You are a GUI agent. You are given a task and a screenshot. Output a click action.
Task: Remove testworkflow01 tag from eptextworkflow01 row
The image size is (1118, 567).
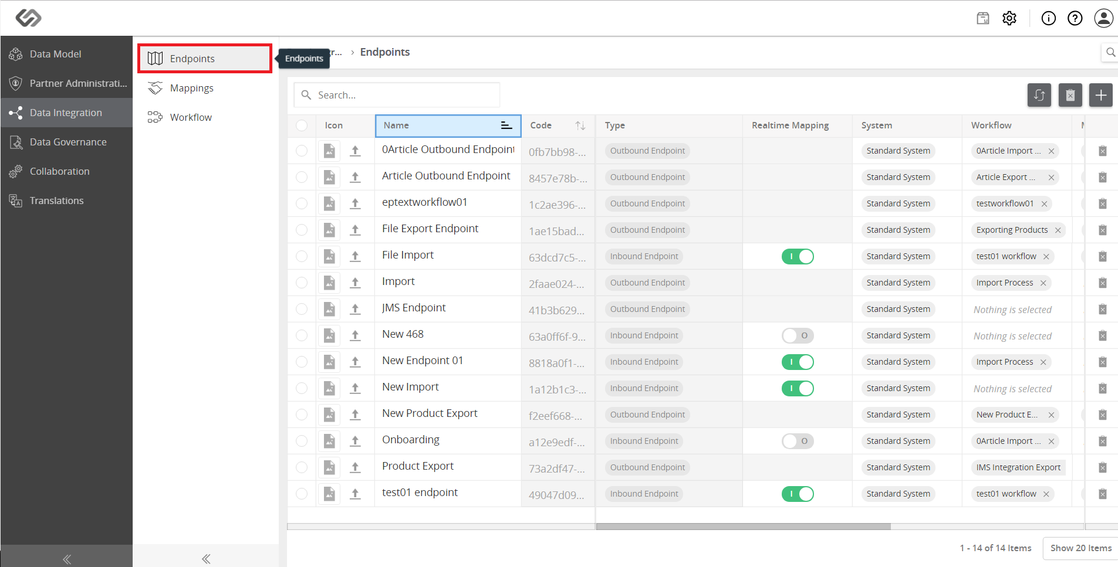[x=1044, y=203]
